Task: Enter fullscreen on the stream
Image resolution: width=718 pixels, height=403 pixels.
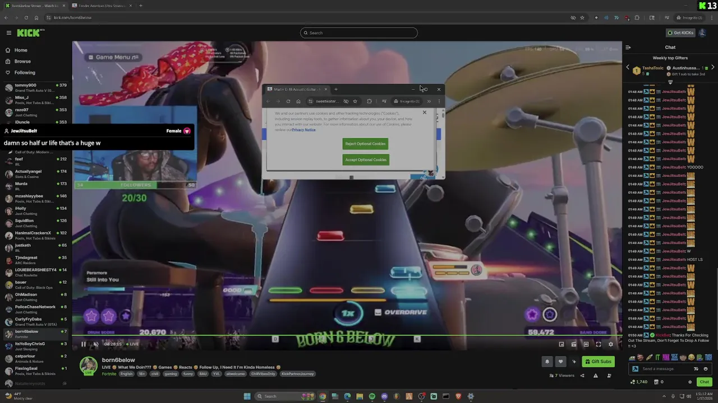Action: 599,344
